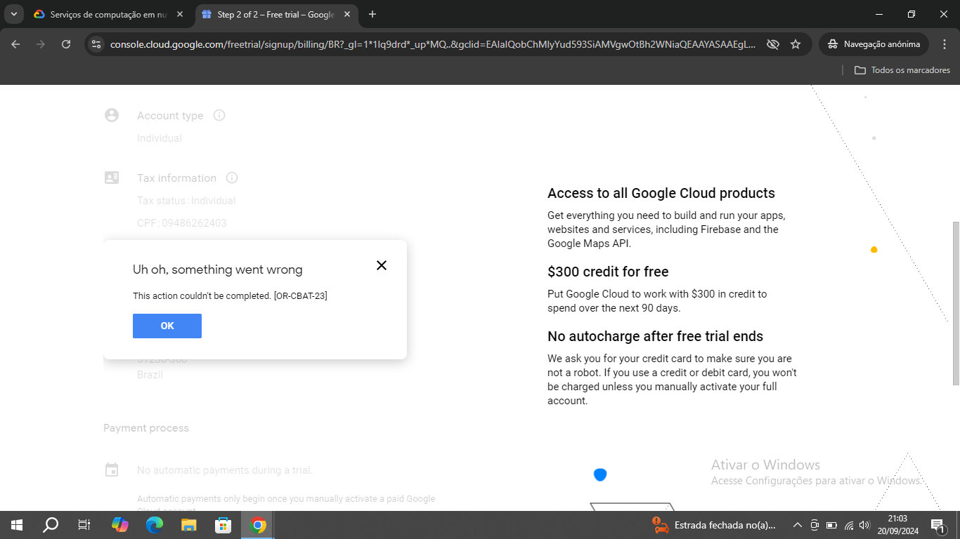Open Navegação anônima incognito indicator
The height and width of the screenshot is (539, 960).
coord(874,44)
